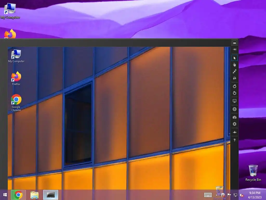Click the swipe gesture icon with curved arrow
This screenshot has height=200, width=266.
click(235, 78)
